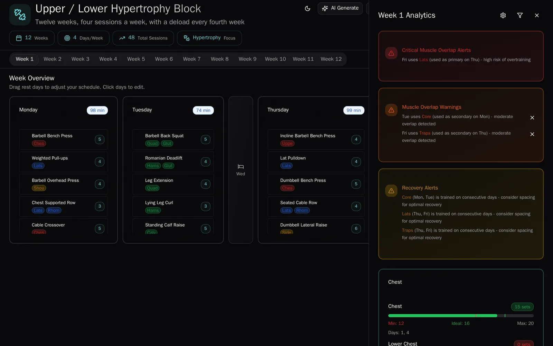Close the Week 1 Analytics panel
This screenshot has width=553, height=346.
[537, 15]
